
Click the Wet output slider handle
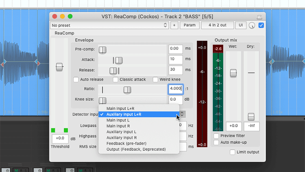(233, 73)
